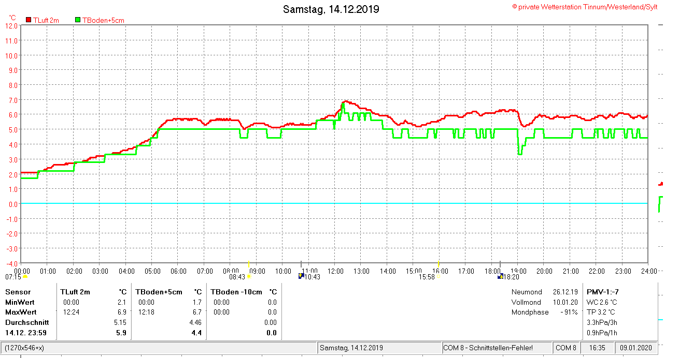Click the chart title Samstag, 14.12.2019

pos(331,9)
